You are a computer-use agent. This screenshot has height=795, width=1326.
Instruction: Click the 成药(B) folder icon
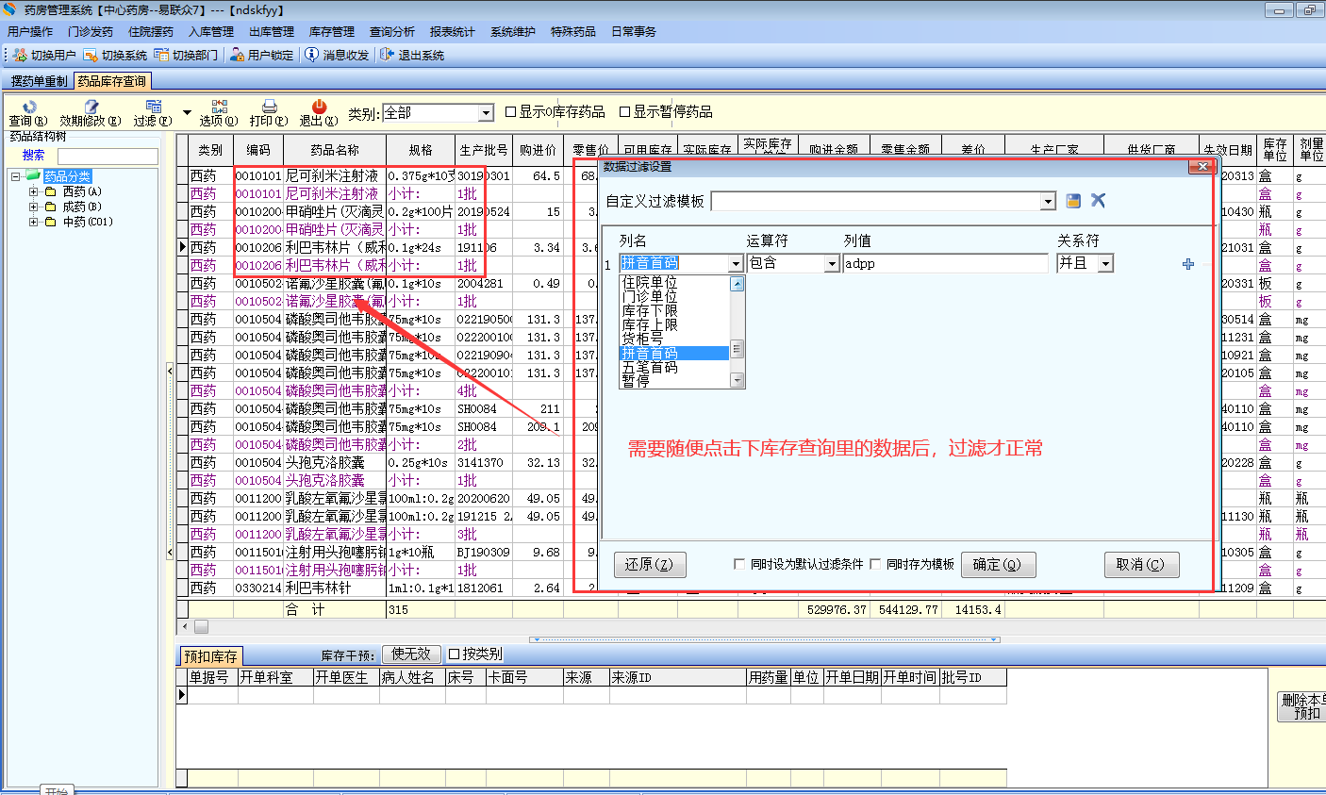point(51,207)
